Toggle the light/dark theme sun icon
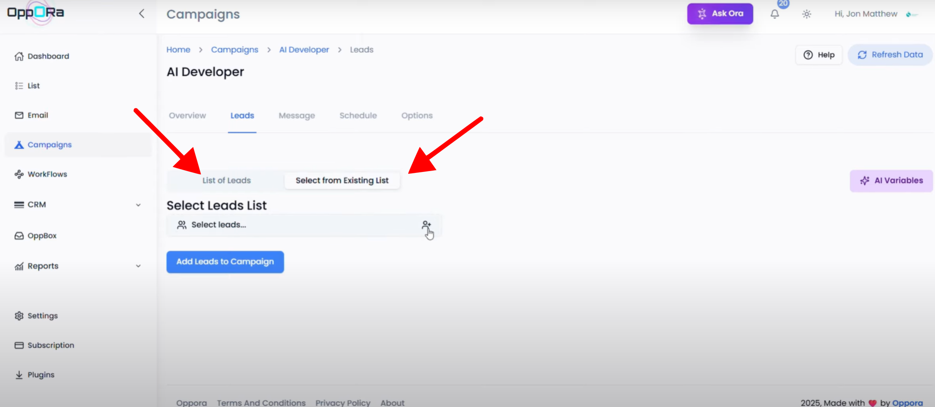Screen dimensions: 935x407 click(x=806, y=14)
